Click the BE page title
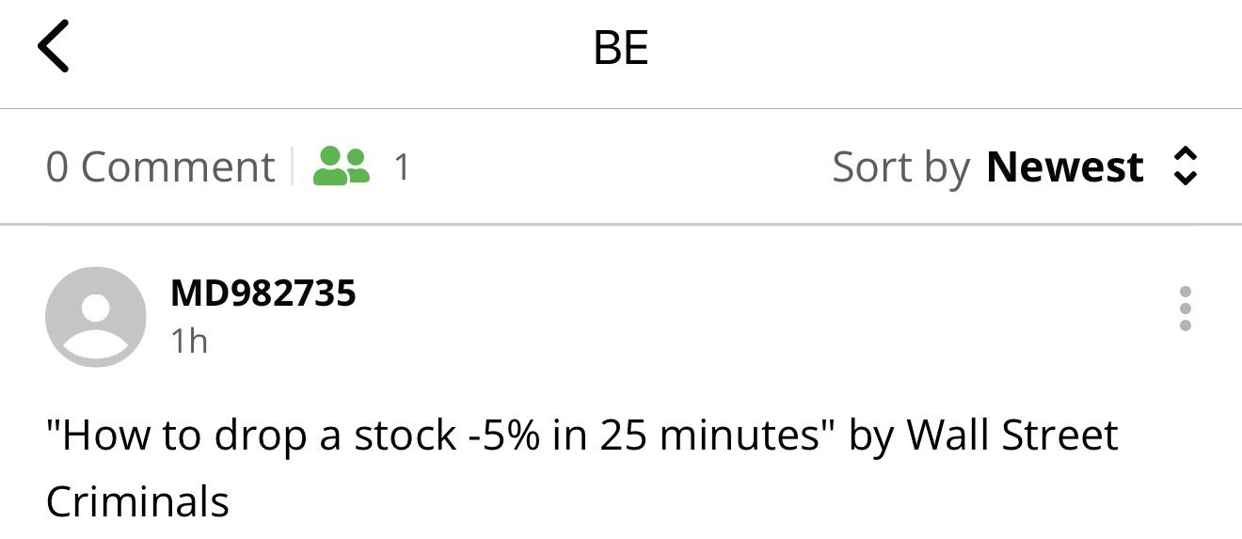 coord(621,47)
